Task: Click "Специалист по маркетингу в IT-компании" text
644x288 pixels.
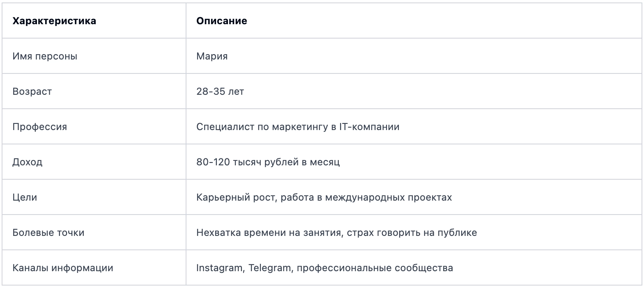Action: (x=298, y=127)
